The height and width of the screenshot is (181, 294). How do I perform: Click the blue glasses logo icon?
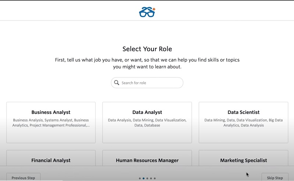[147, 12]
